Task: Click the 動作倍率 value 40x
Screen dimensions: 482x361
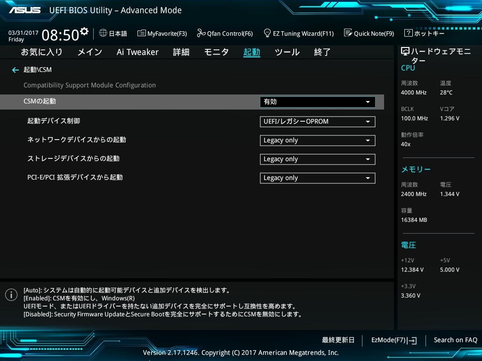Action: tap(405, 144)
